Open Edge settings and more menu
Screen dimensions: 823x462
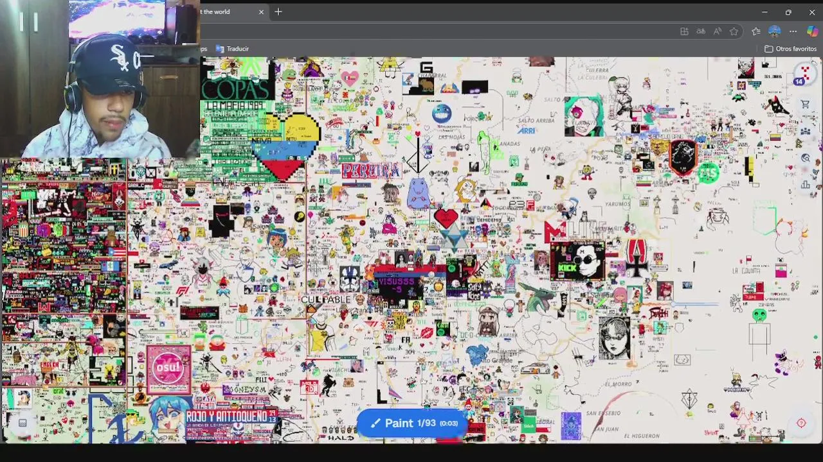tap(793, 31)
